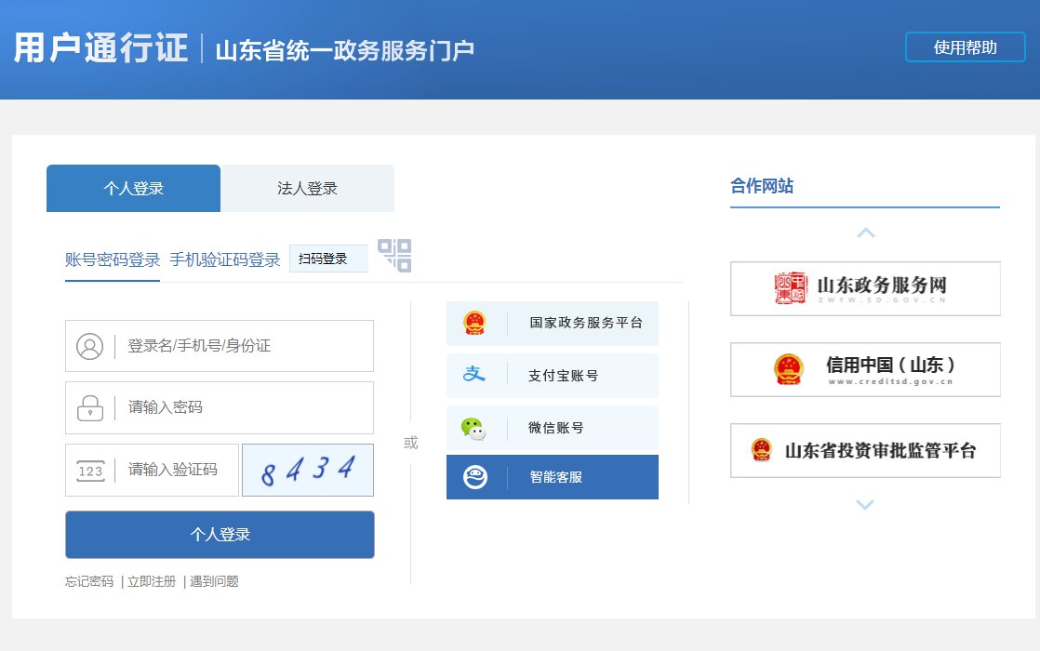
Task: Click the national emblem icon for 国家政务服务平台
Action: point(474,323)
